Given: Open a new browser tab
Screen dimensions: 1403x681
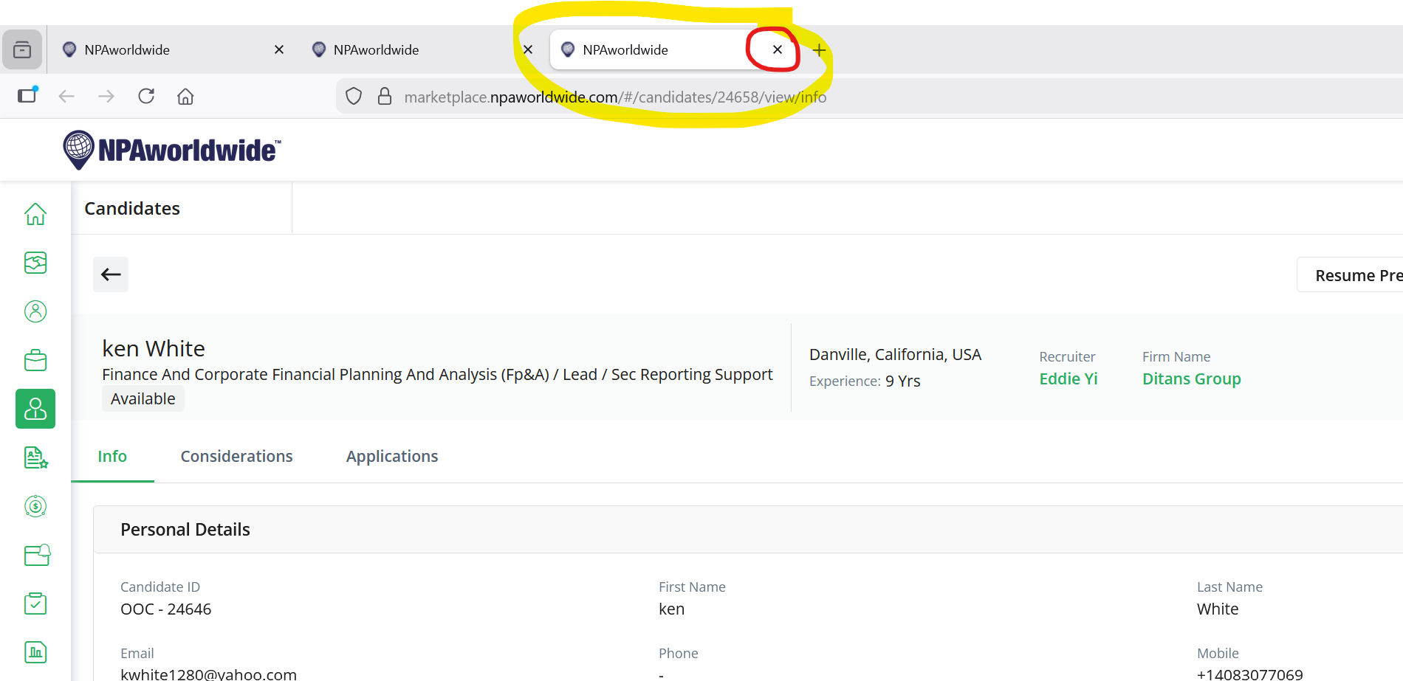Looking at the screenshot, I should point(819,50).
